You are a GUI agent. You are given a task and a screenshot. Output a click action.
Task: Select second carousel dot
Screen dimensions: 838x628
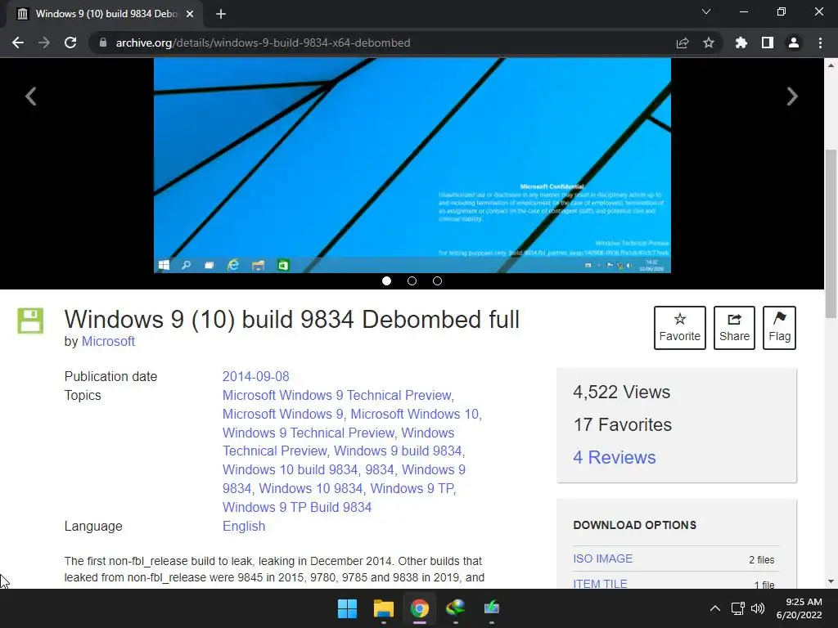point(412,281)
